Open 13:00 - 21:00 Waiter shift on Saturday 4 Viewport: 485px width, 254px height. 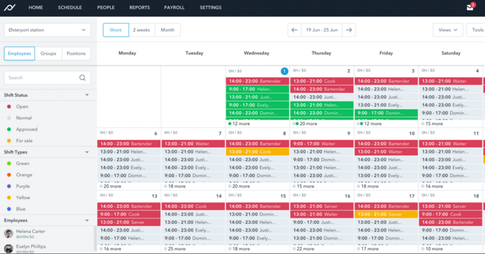point(450,81)
